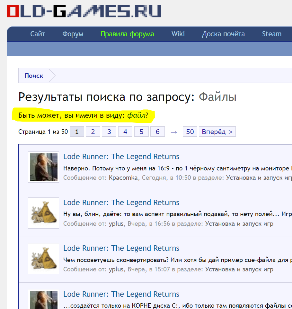This screenshot has width=292, height=309.
Task: Select snippet text starting 'Ну вы, блин, даёте'
Action: coord(178,214)
